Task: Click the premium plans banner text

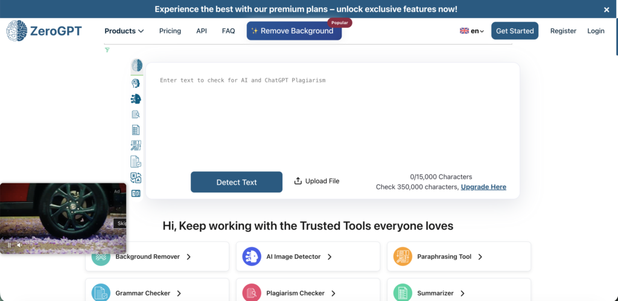Action: (x=306, y=9)
